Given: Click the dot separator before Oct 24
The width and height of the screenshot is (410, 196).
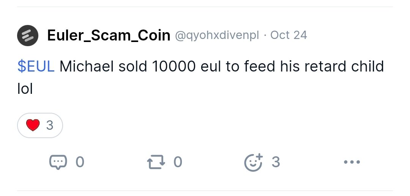Looking at the screenshot, I should 265,36.
